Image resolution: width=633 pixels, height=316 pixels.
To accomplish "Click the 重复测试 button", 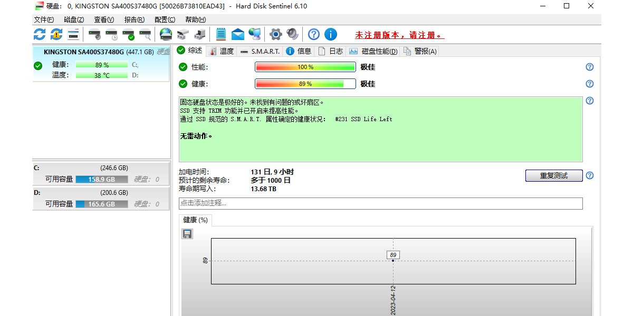I will click(x=554, y=176).
